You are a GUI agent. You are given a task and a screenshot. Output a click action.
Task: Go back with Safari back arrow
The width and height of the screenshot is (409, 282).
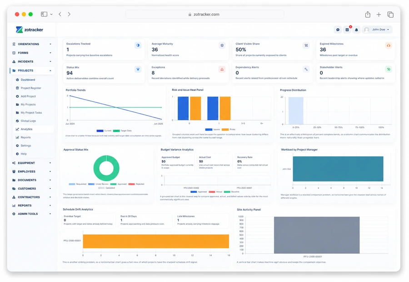[x=60, y=14]
